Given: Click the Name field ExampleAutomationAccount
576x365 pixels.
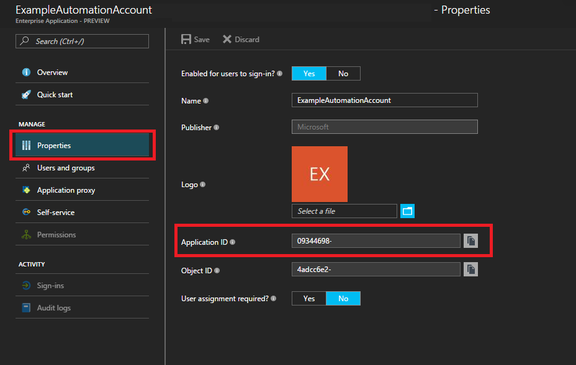Looking at the screenshot, I should pos(385,100).
